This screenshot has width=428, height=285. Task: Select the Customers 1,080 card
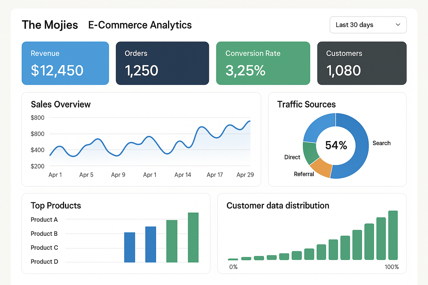coord(362,63)
